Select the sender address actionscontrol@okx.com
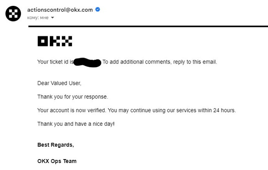 [60, 10]
